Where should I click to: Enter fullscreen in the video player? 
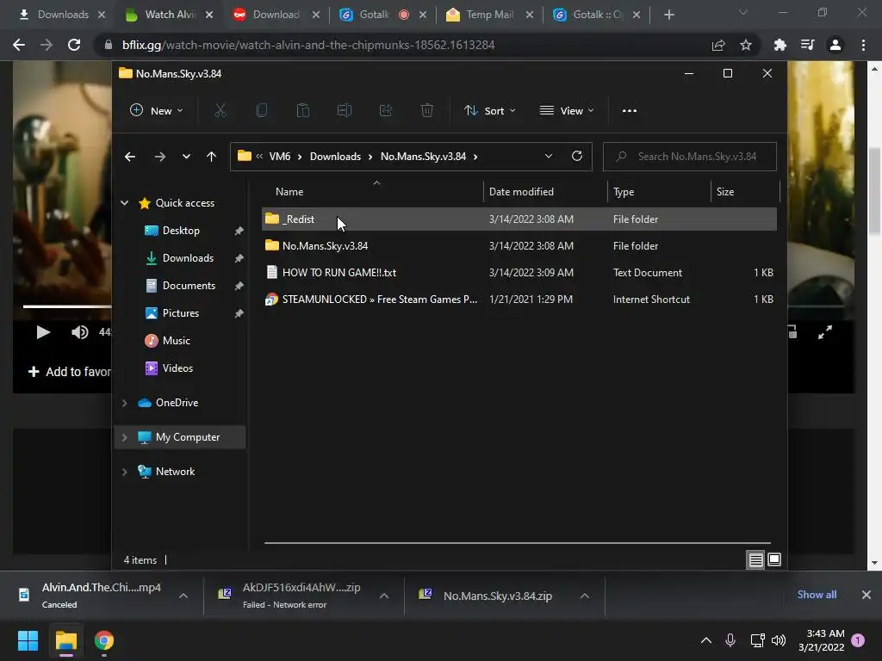coord(824,332)
